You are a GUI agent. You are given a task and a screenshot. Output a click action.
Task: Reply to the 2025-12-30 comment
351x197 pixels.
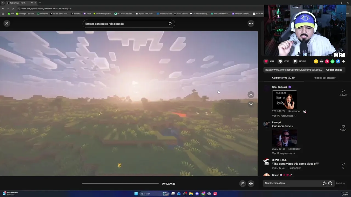pyautogui.click(x=295, y=168)
